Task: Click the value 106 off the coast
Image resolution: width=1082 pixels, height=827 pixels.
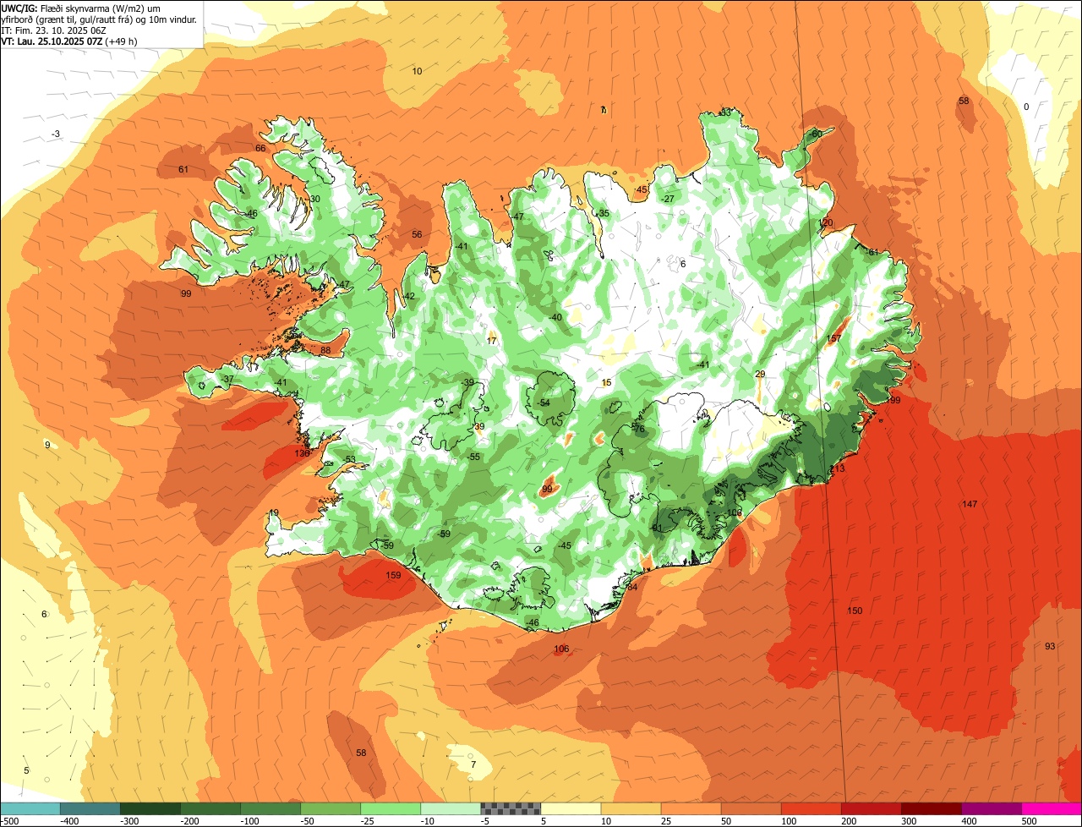Action: coord(561,649)
